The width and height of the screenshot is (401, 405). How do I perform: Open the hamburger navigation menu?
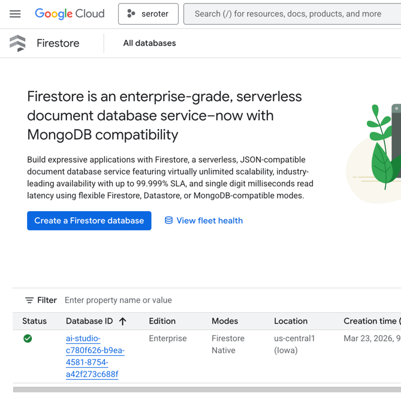[15, 14]
